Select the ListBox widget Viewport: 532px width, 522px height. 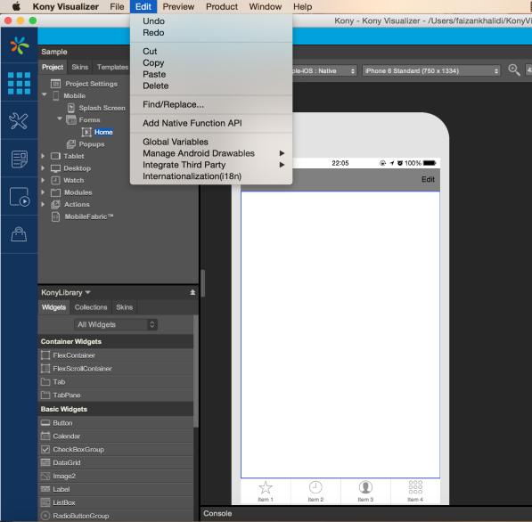click(x=116, y=502)
